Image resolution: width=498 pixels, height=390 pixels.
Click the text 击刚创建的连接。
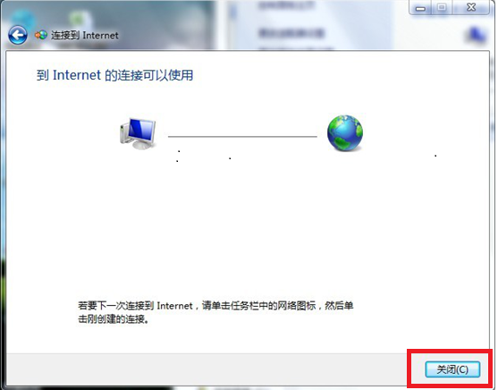coord(114,318)
